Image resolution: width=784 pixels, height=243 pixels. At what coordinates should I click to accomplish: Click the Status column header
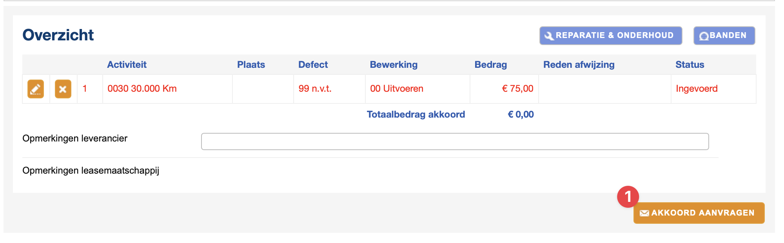[x=690, y=65]
